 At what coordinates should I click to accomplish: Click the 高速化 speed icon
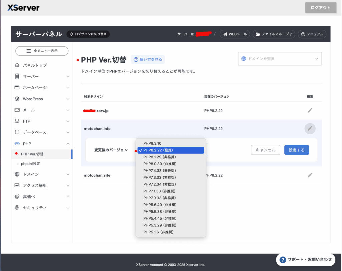17,197
